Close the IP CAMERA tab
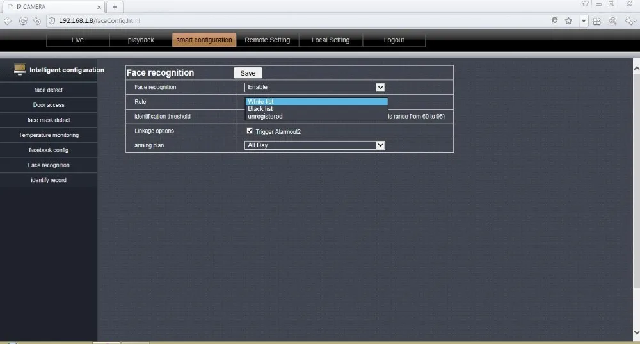 coord(99,7)
